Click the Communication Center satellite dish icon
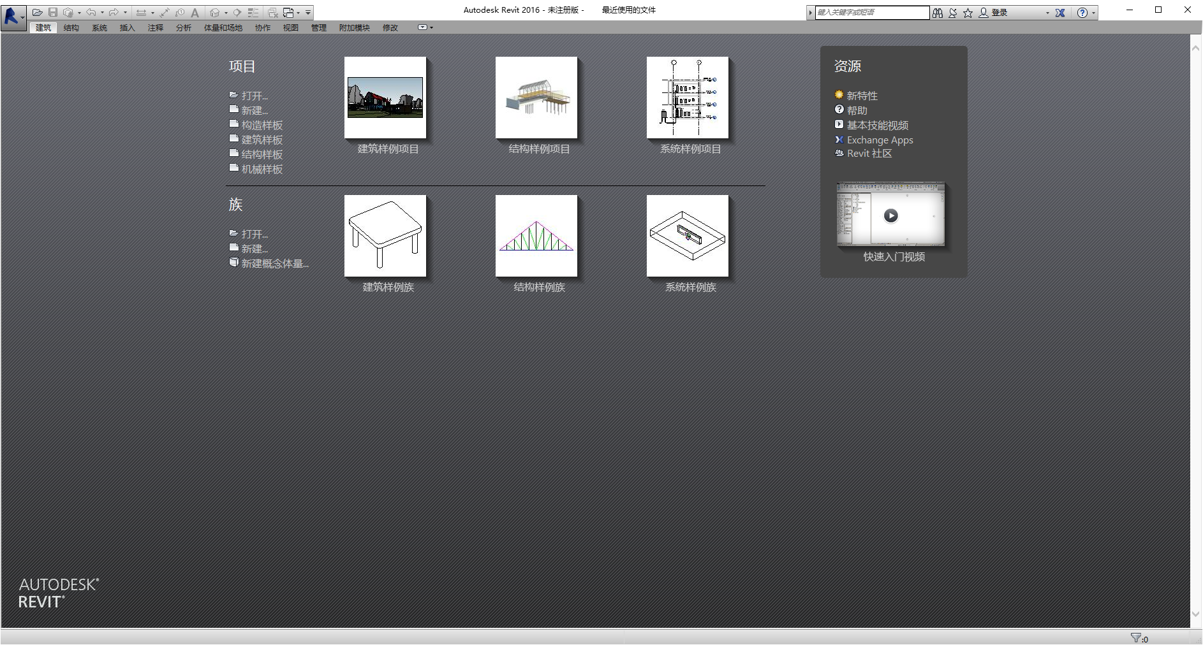1203x645 pixels. tap(952, 13)
